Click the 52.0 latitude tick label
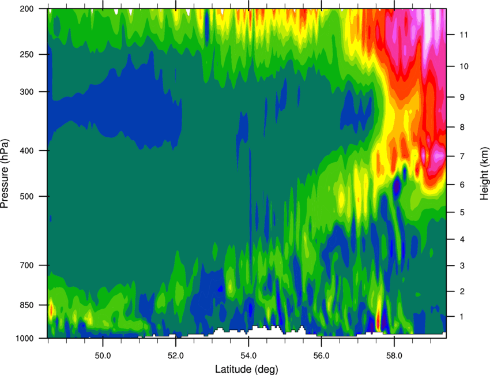This screenshot has height=375, width=490. 176,356
